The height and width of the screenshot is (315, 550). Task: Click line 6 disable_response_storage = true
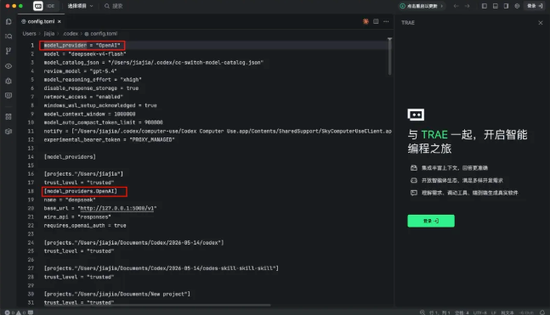(x=91, y=88)
